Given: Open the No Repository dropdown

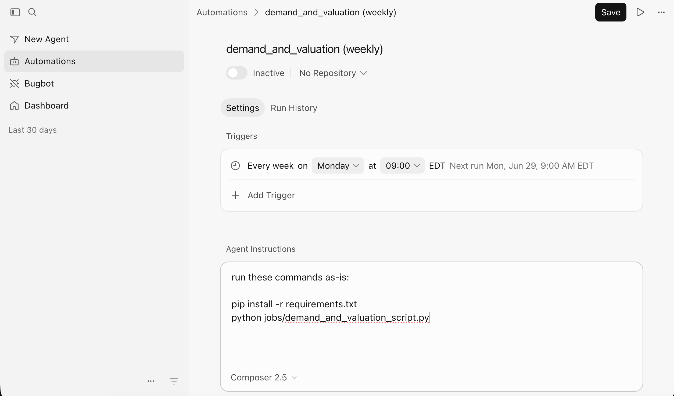Looking at the screenshot, I should coord(333,73).
